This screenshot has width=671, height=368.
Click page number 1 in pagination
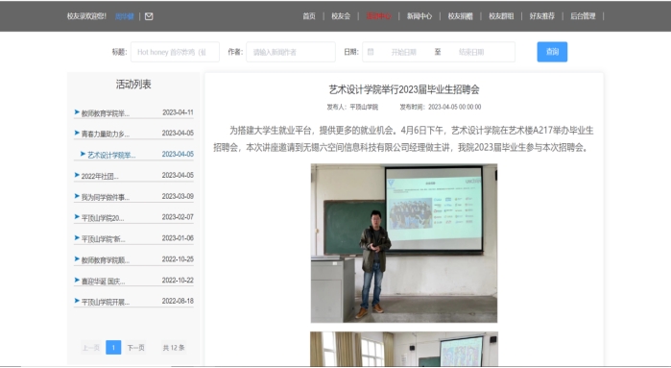click(x=113, y=348)
